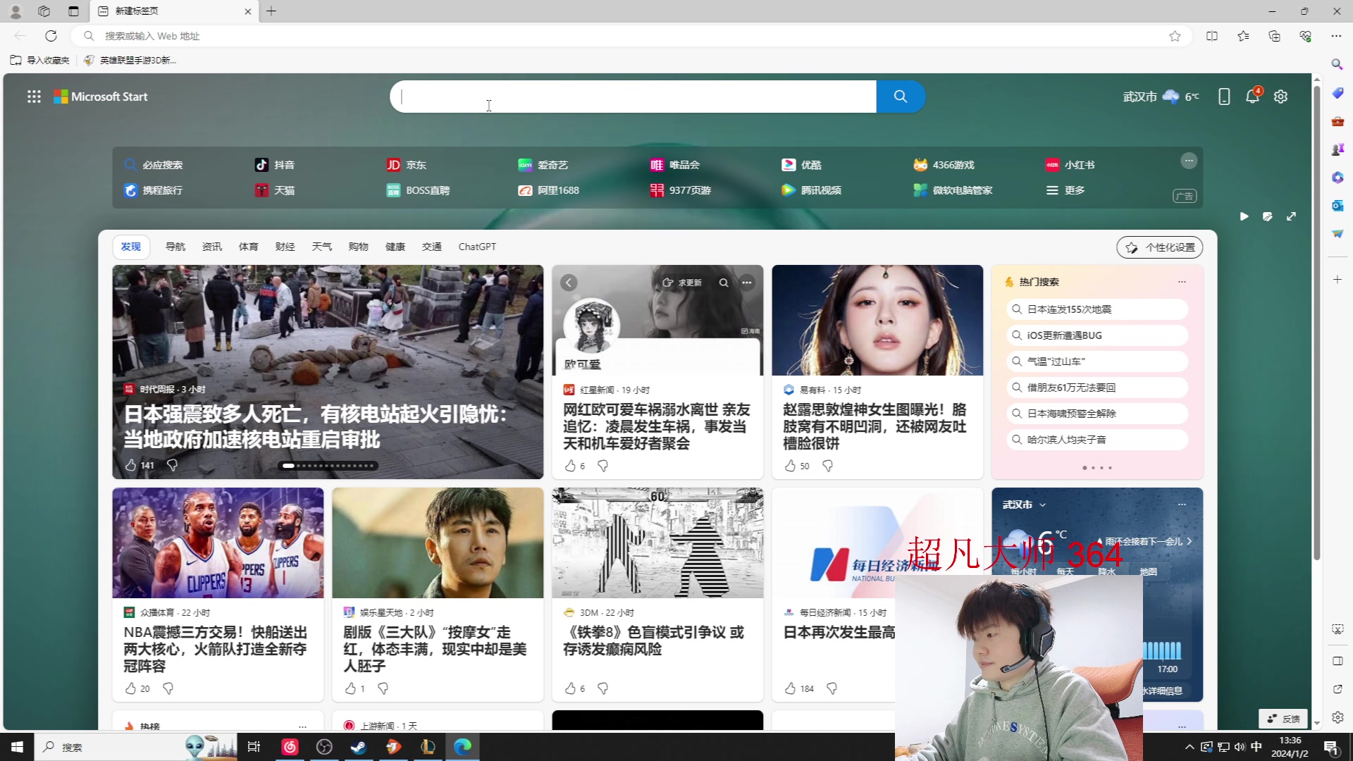Switch to the 财经 tab
The height and width of the screenshot is (761, 1353).
click(x=285, y=247)
